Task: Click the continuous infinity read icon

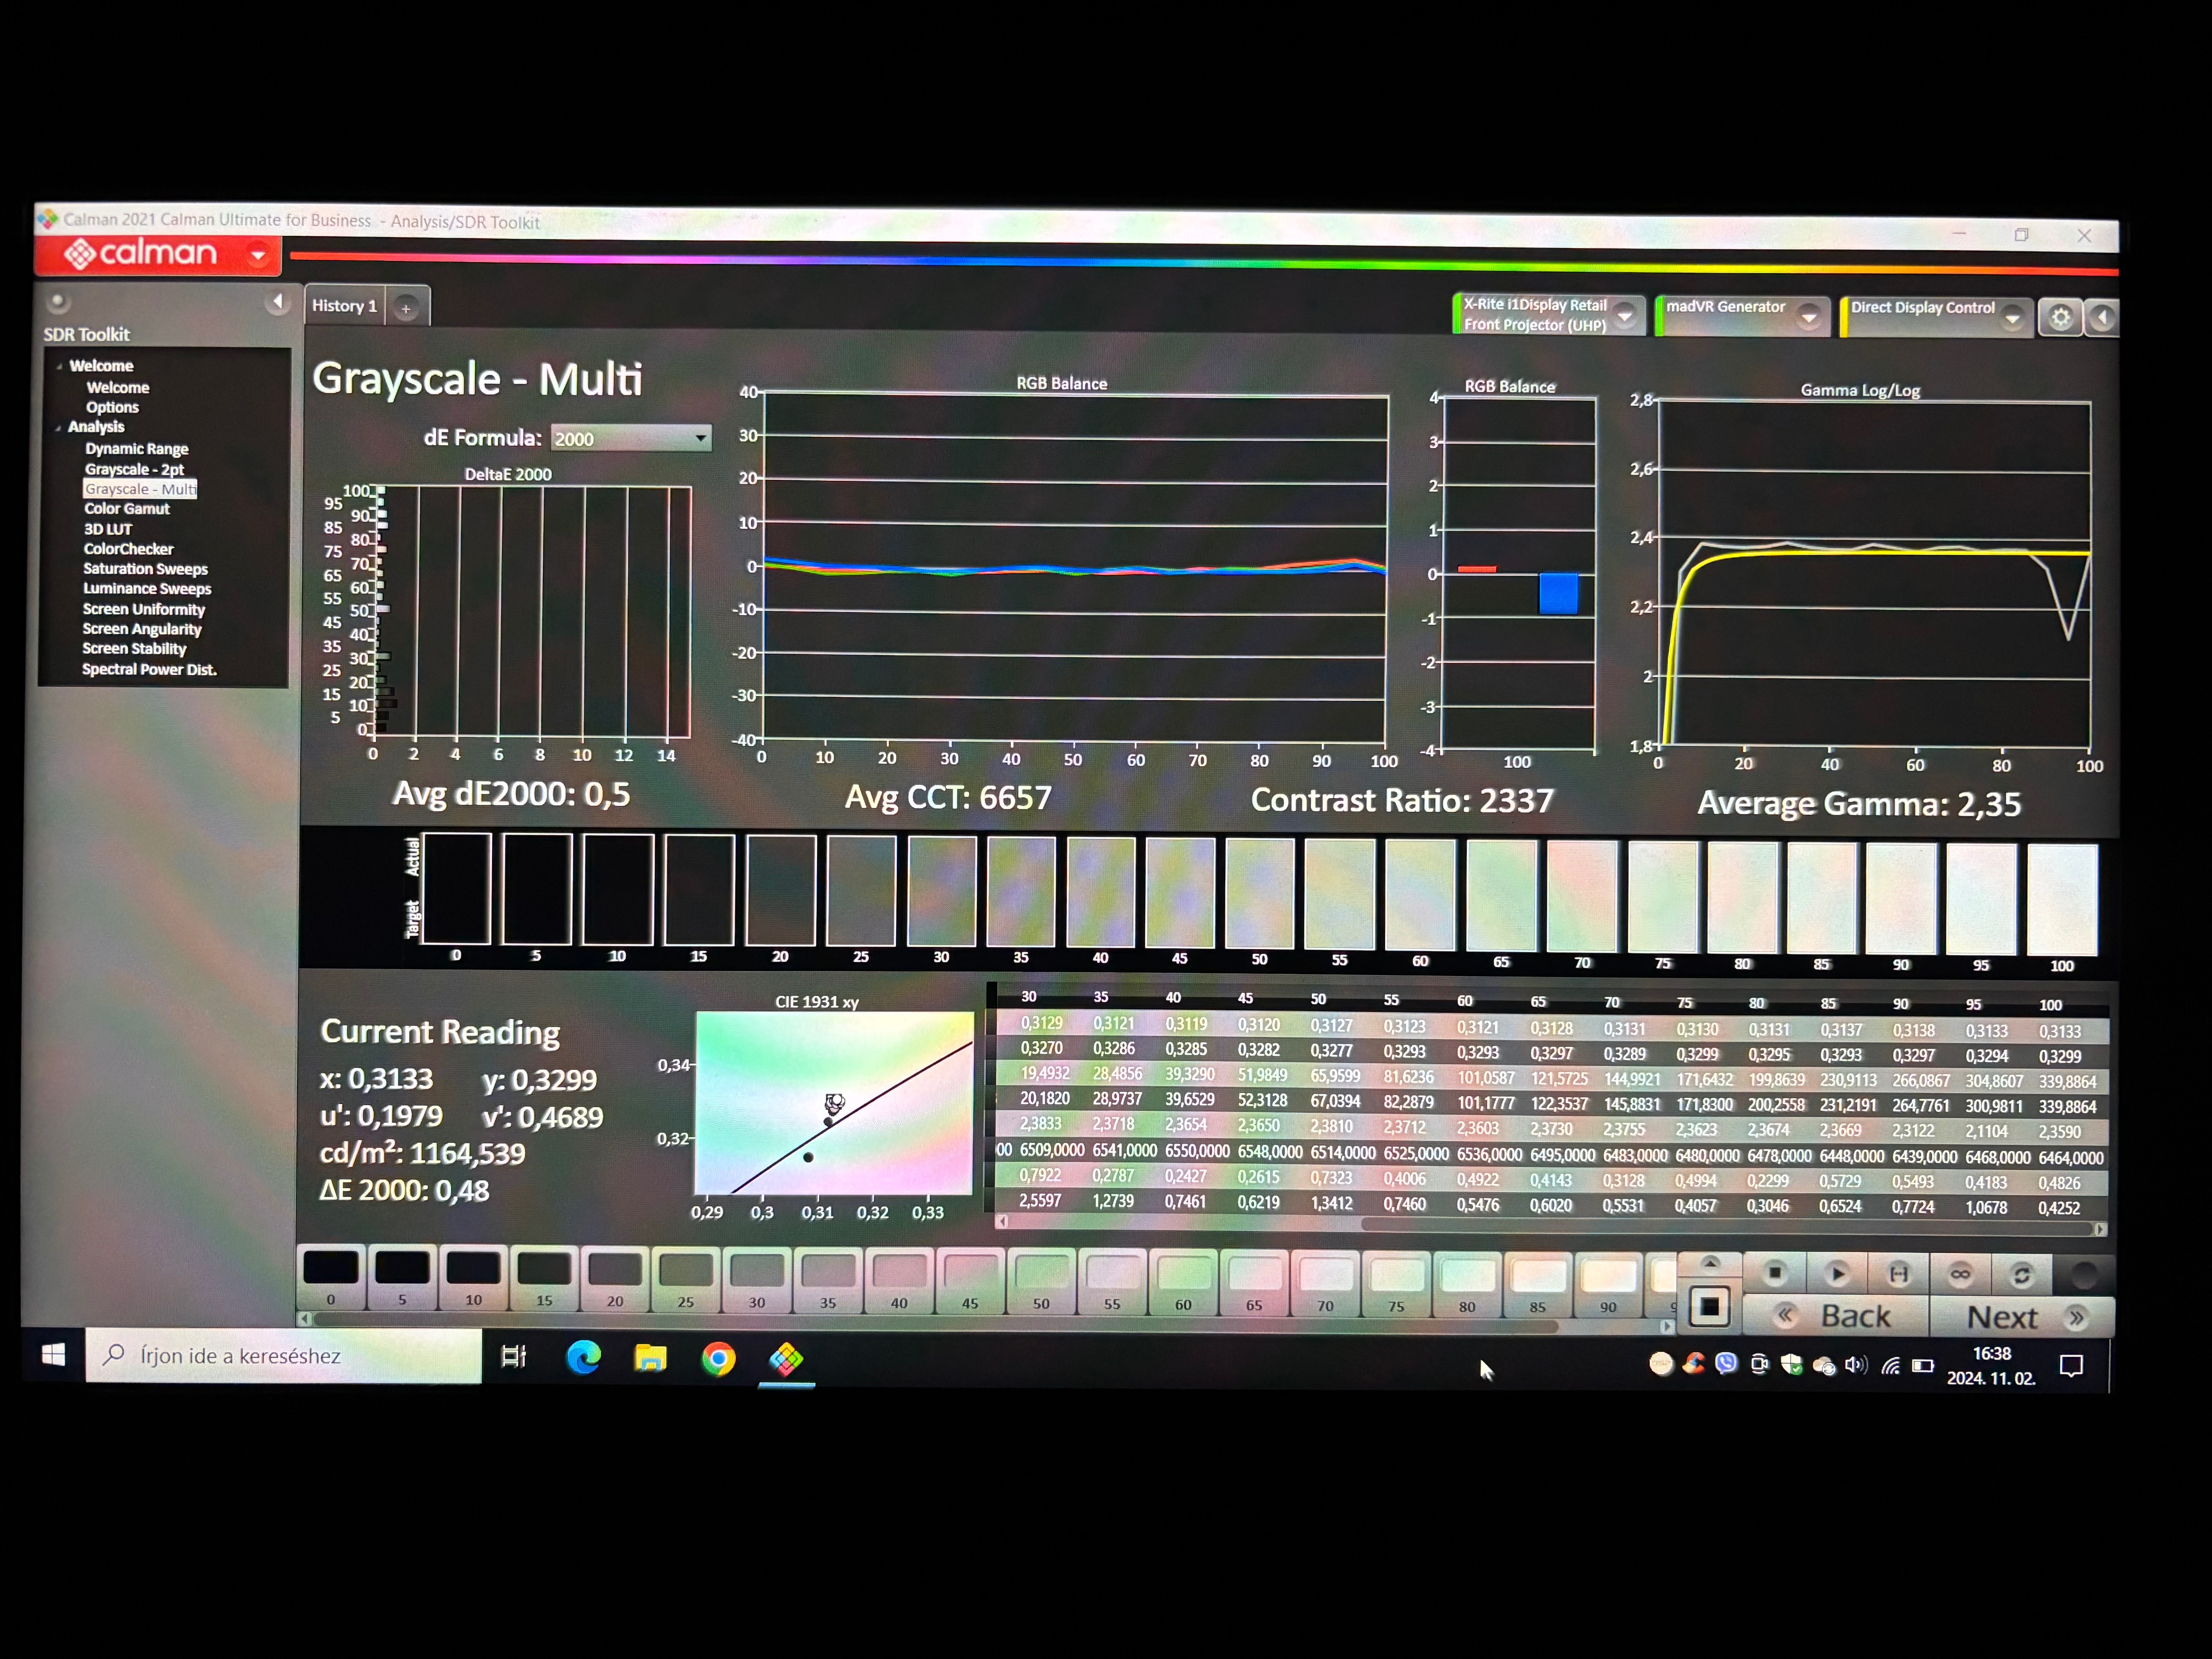Action: pyautogui.click(x=1960, y=1274)
